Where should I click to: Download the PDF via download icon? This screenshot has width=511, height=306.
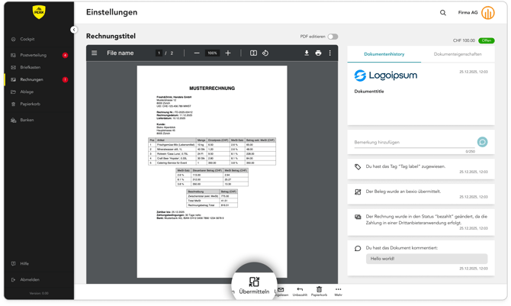point(307,53)
